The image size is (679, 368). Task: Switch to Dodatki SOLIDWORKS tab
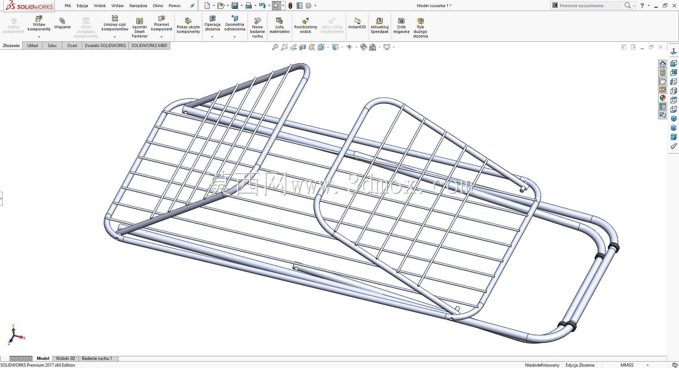tap(105, 46)
